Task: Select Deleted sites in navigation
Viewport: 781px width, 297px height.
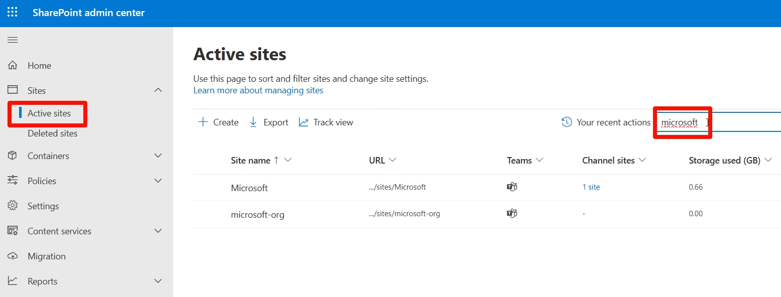Action: (x=52, y=133)
